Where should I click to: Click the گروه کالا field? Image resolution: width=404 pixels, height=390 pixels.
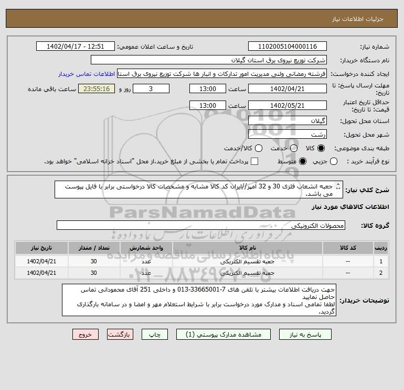(201, 226)
